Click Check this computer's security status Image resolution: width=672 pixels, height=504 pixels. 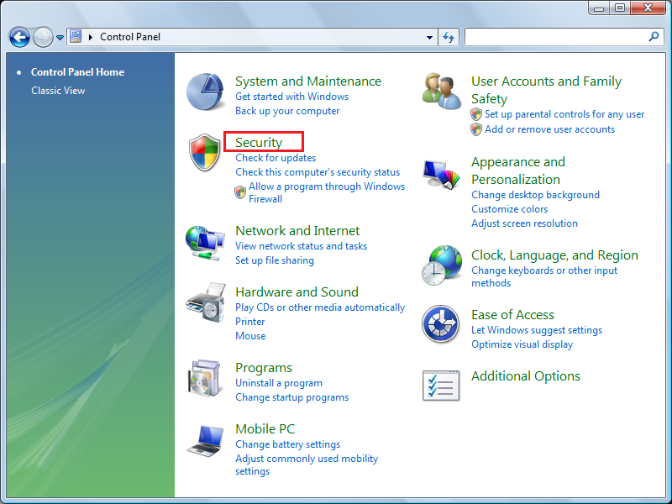318,172
